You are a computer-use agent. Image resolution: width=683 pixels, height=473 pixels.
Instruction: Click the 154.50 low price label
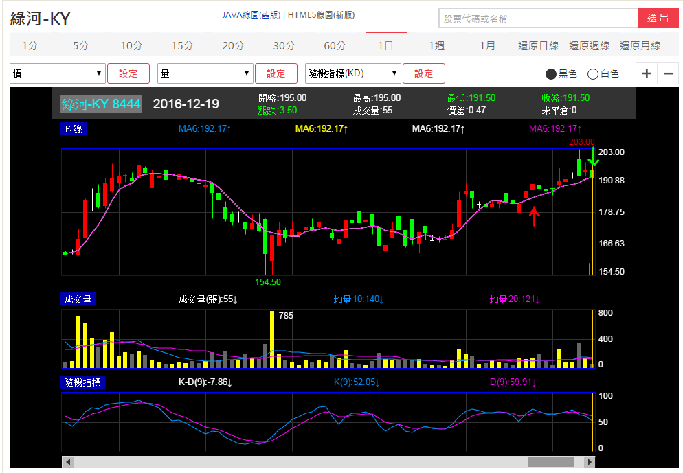click(x=268, y=282)
